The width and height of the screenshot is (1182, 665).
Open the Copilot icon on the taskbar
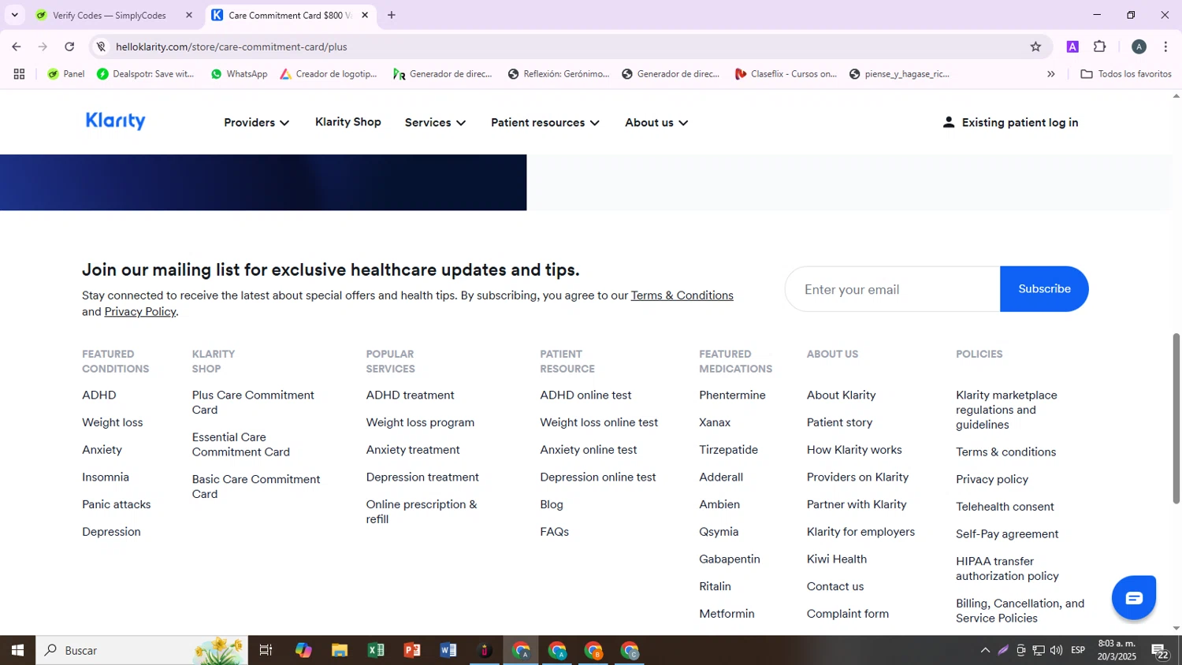(303, 650)
